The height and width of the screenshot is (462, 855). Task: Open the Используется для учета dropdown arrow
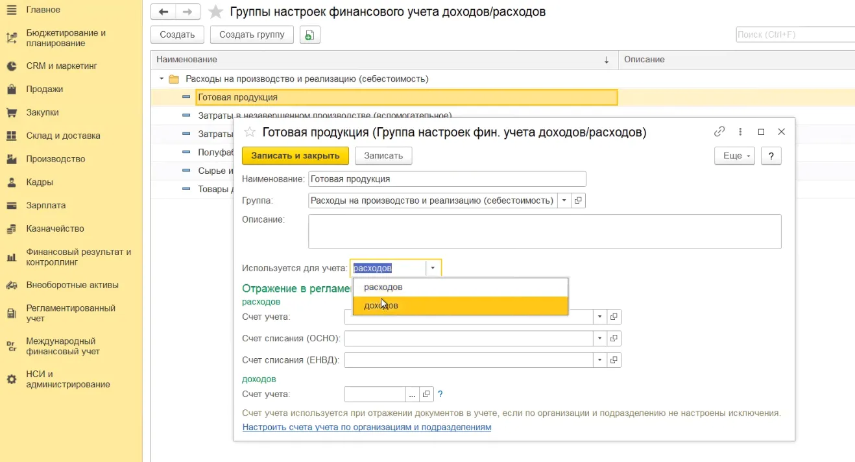pyautogui.click(x=433, y=268)
